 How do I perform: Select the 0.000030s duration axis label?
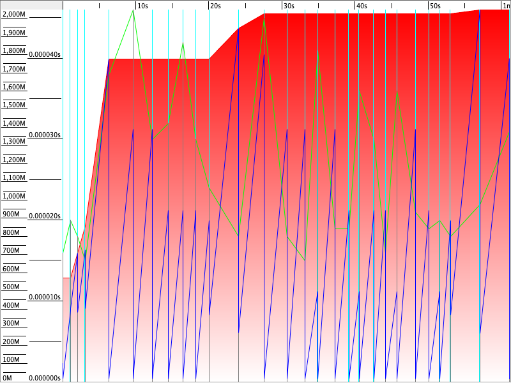pyautogui.click(x=44, y=135)
